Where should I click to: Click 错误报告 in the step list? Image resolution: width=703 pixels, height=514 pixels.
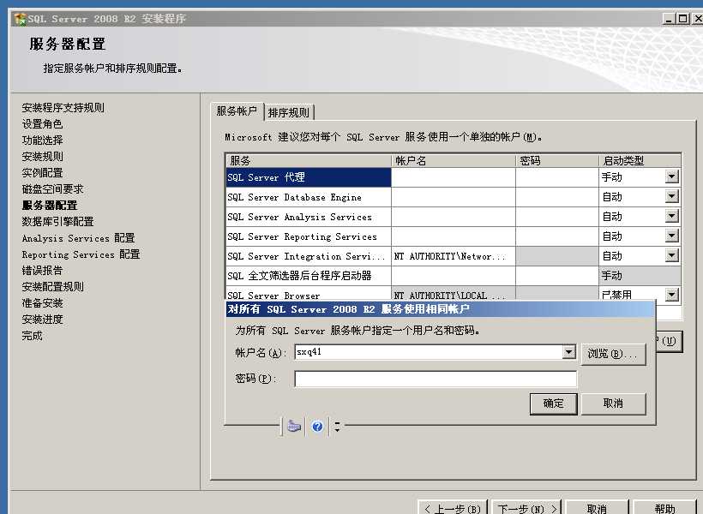[x=42, y=270]
